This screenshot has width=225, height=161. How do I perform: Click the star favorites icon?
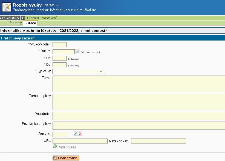(22, 18)
